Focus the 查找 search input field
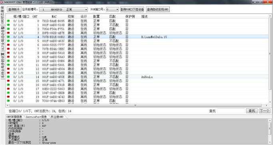 pos(231,111)
